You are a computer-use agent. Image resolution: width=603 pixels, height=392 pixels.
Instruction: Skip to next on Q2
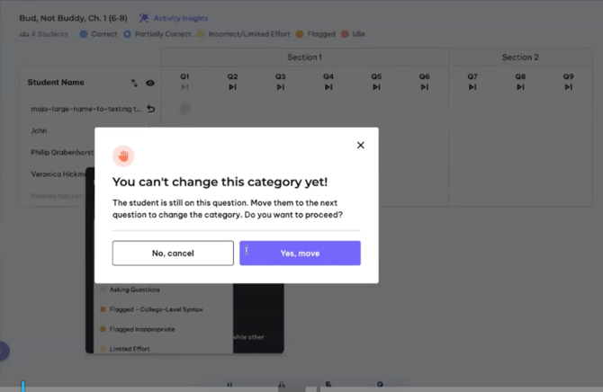[x=232, y=87]
